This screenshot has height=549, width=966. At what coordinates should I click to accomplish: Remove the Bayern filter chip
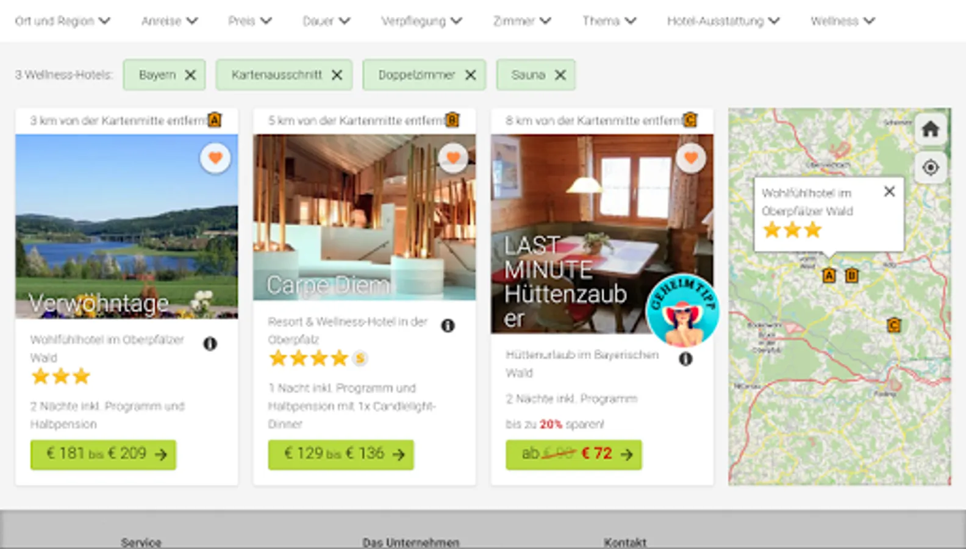(190, 75)
